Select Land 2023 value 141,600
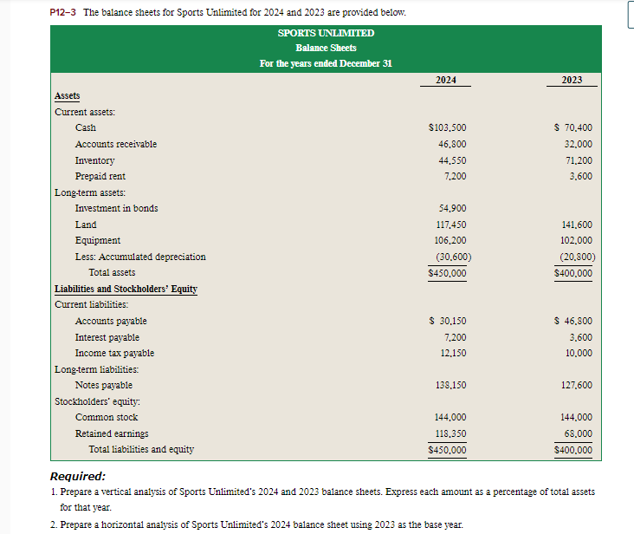The width and height of the screenshot is (634, 534). (x=577, y=225)
